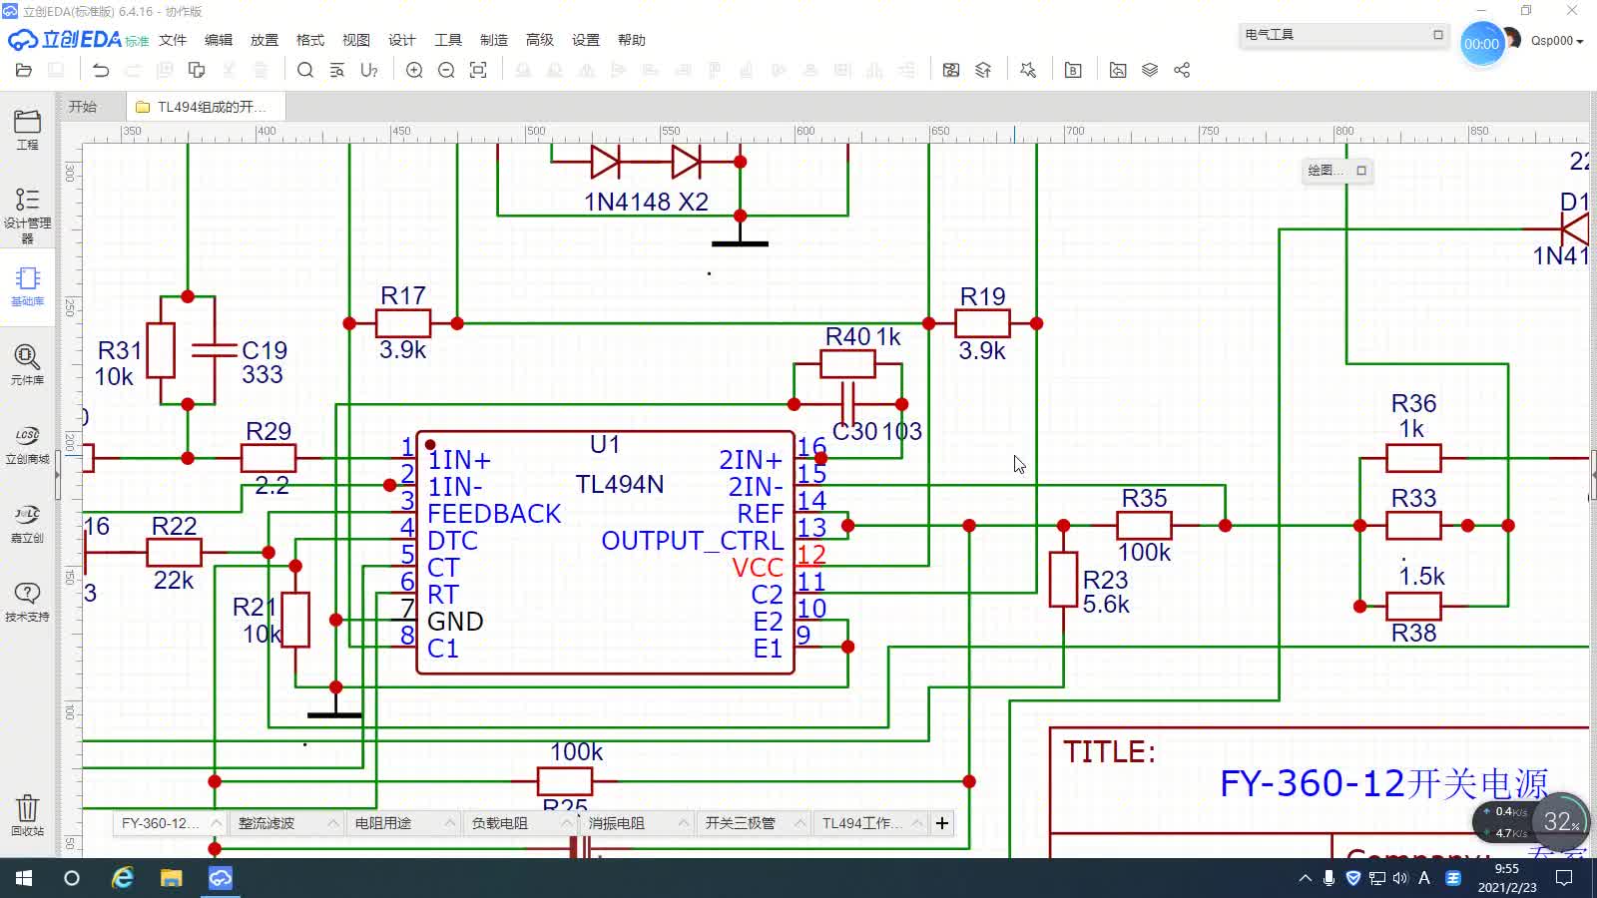Click the share icon in toolbar
The height and width of the screenshot is (898, 1597).
(1182, 70)
